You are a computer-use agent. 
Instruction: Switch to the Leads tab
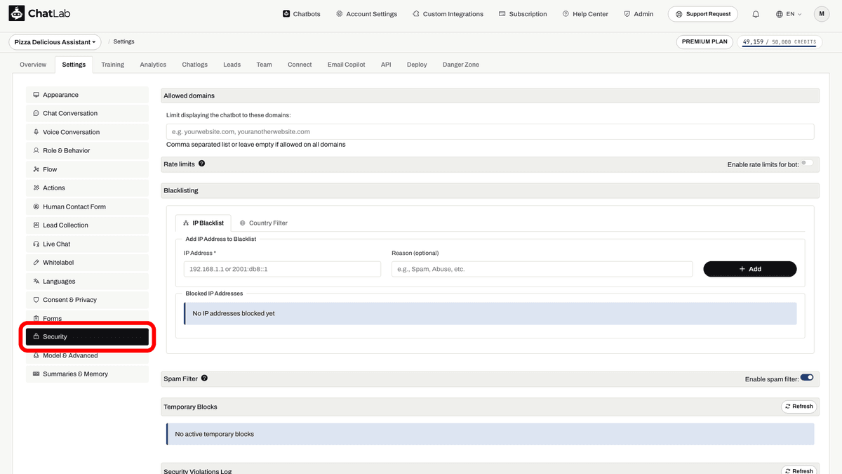tap(232, 65)
